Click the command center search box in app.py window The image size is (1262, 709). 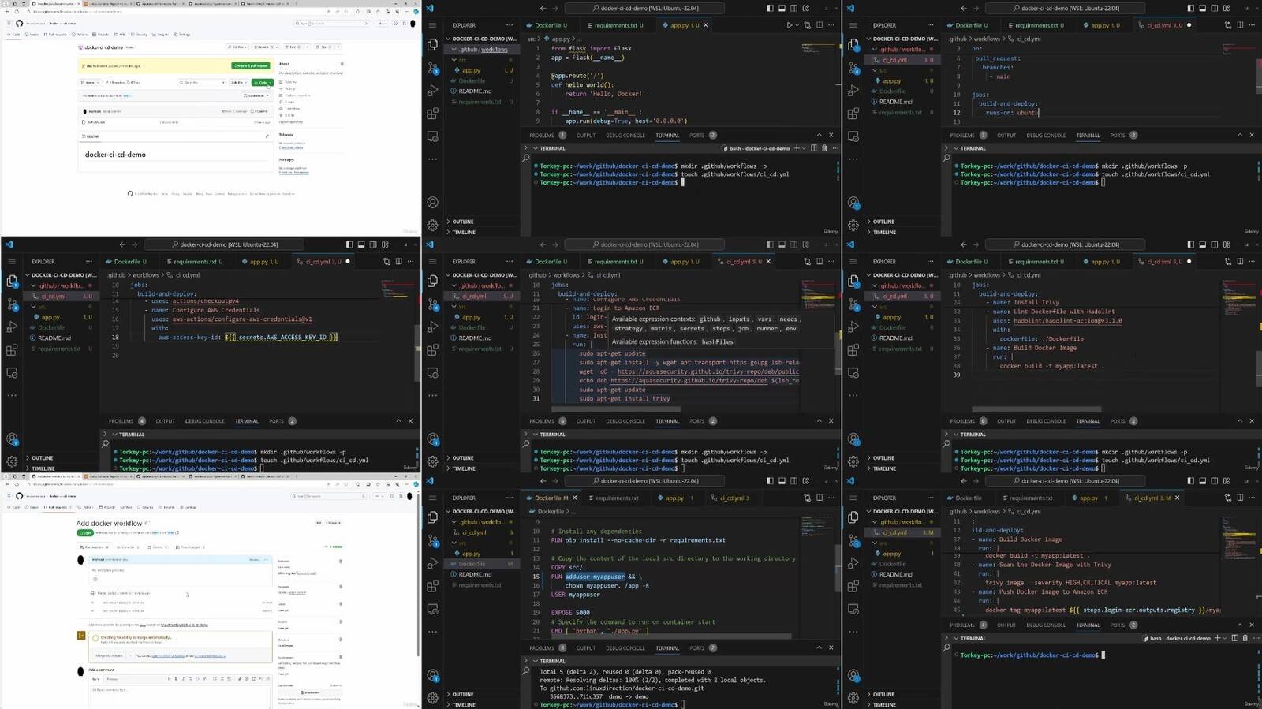tap(645, 8)
